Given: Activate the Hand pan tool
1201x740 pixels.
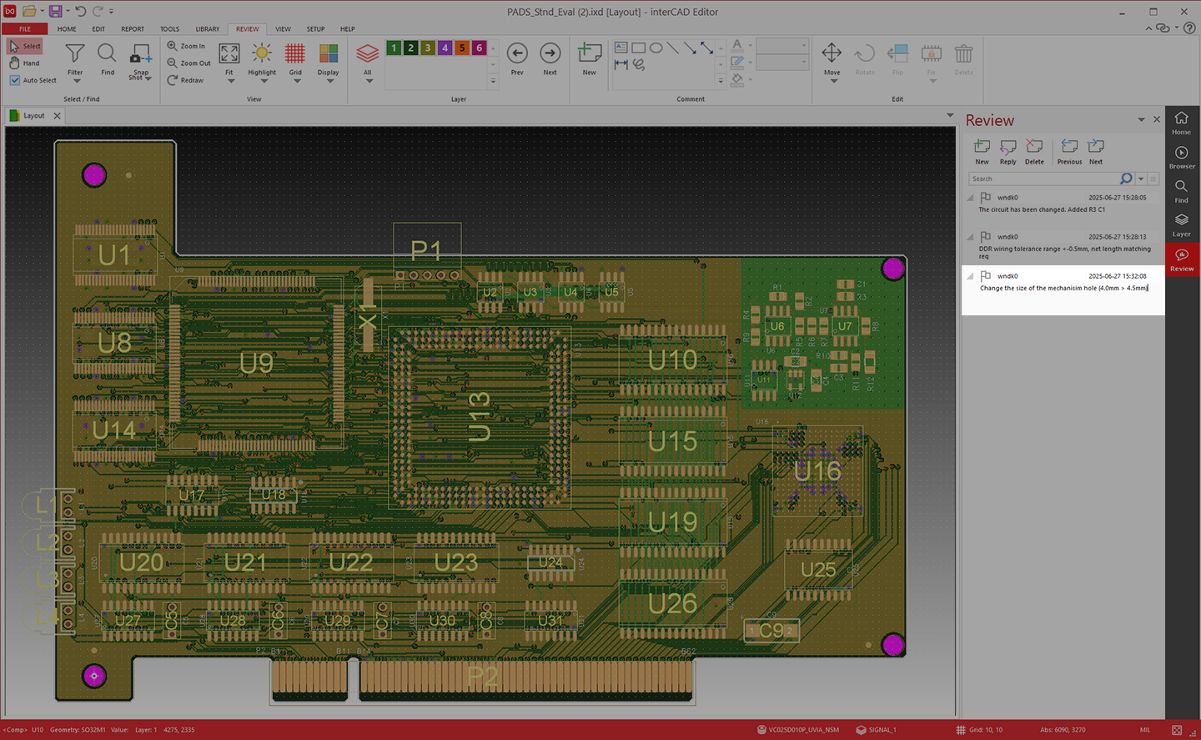Looking at the screenshot, I should click(24, 63).
